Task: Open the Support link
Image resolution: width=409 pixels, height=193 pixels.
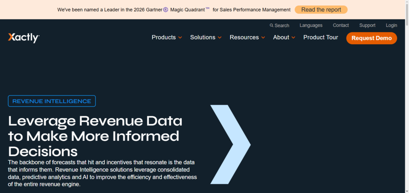Action: tap(367, 25)
